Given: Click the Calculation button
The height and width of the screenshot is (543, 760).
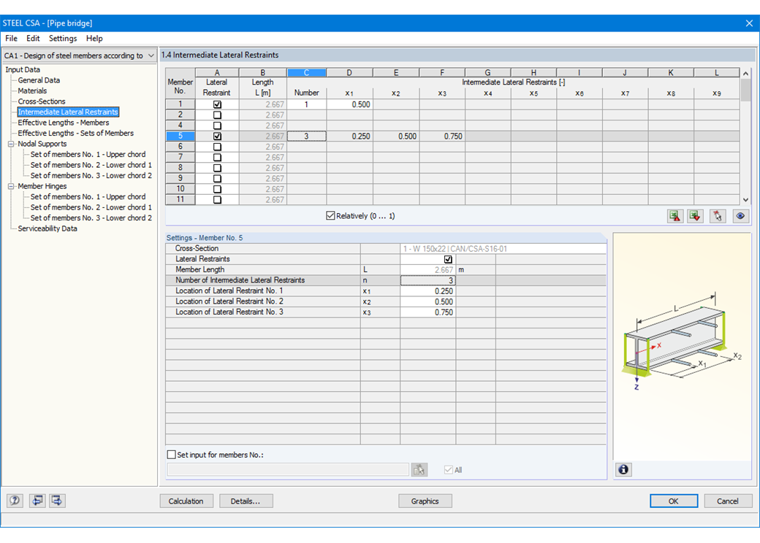Looking at the screenshot, I should point(186,501).
